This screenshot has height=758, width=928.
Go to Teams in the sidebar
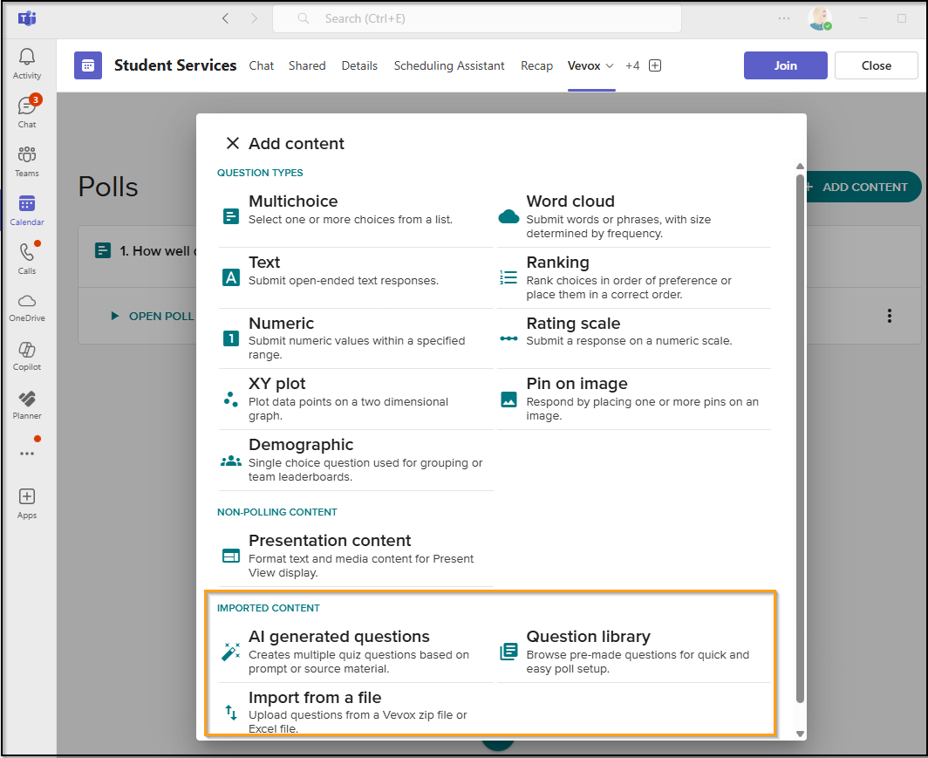[x=27, y=161]
